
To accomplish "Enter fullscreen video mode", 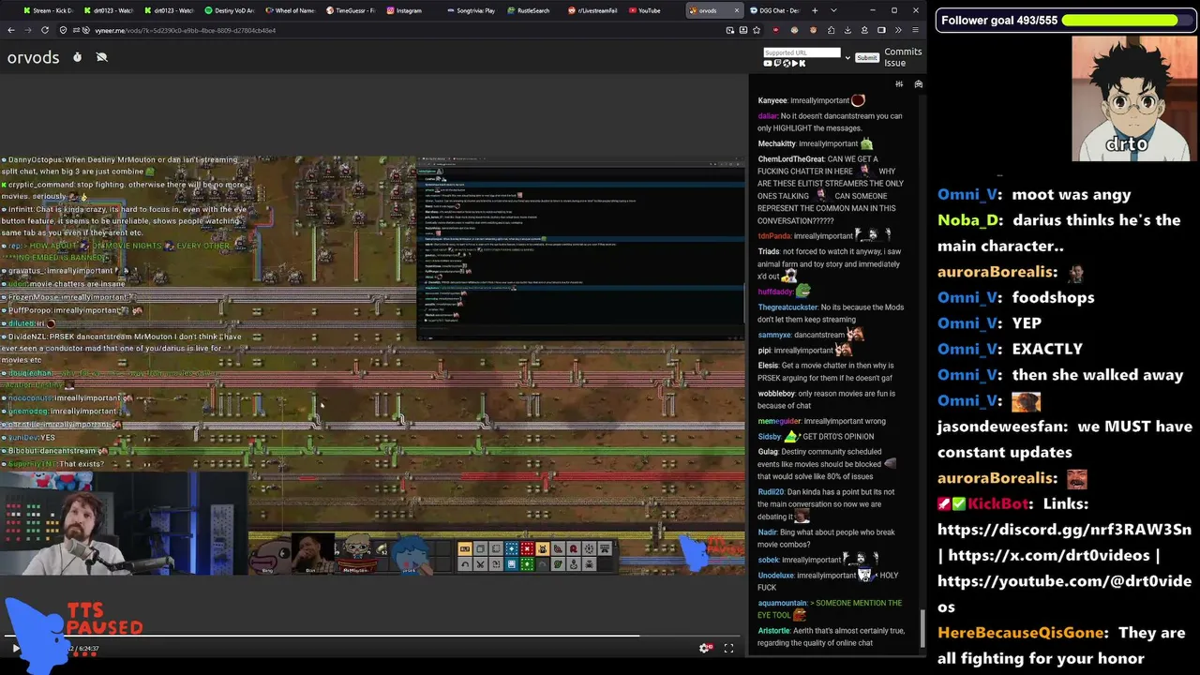I will click(x=728, y=648).
